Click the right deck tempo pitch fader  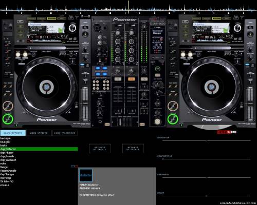pos(250,104)
